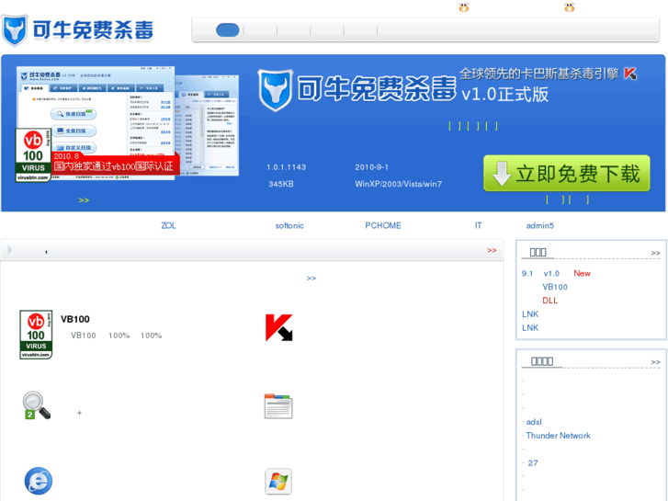Click the red >> more link in section header
Viewport: 668px width, 501px height.
pyautogui.click(x=492, y=250)
